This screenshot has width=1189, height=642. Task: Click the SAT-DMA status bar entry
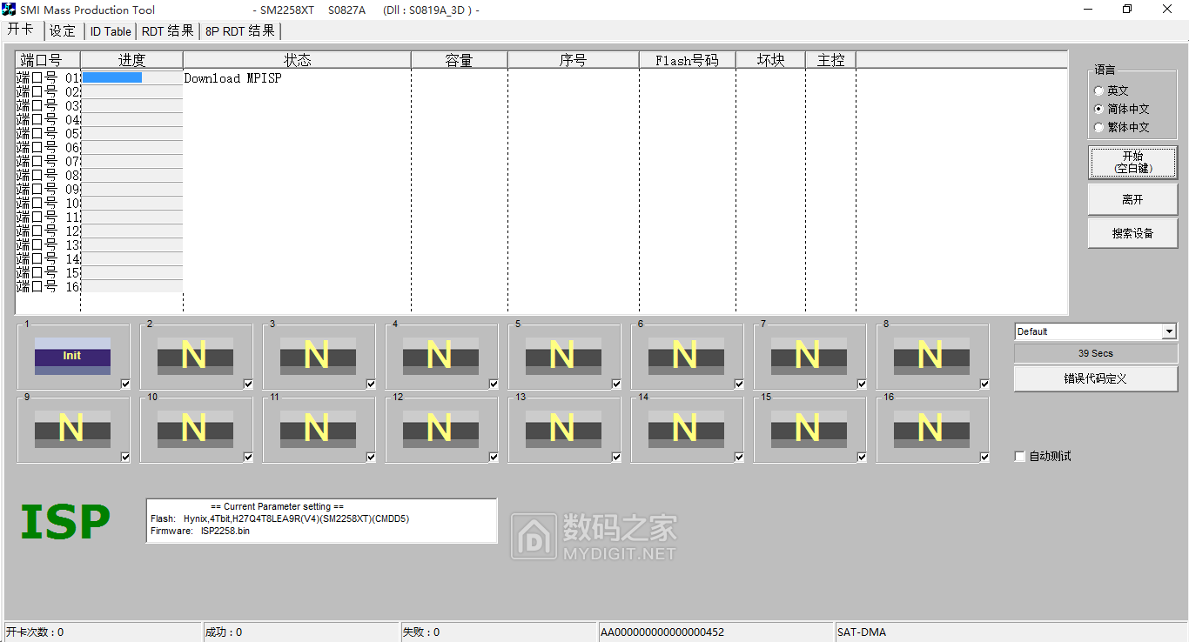coord(1010,632)
